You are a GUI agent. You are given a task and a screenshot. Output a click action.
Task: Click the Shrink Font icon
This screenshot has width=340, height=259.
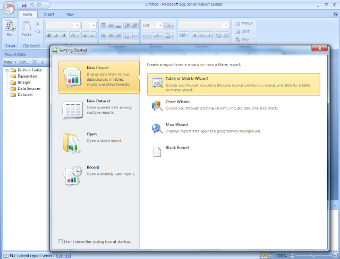[92, 36]
